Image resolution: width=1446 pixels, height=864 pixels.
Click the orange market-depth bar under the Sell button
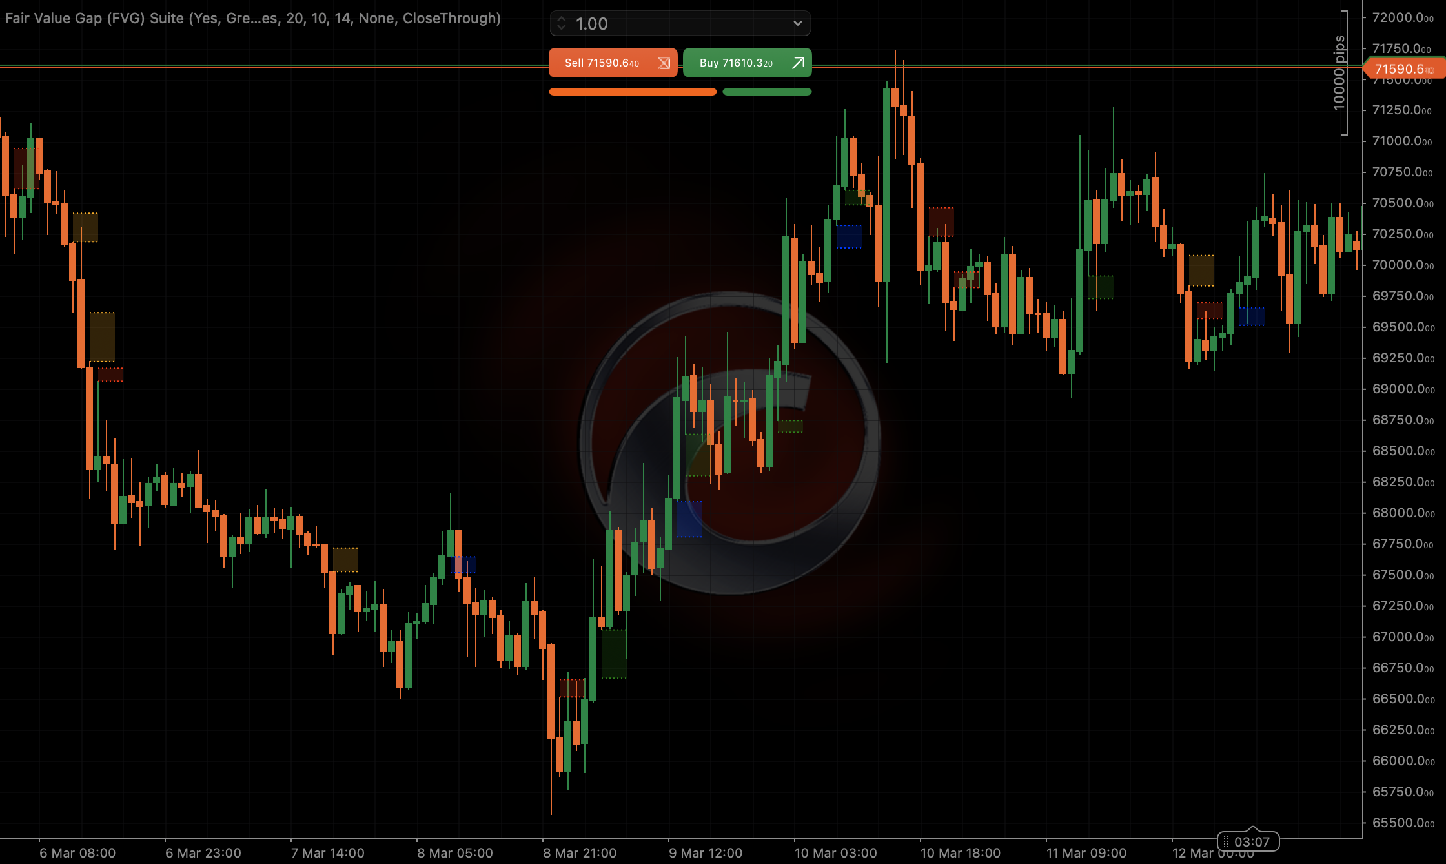(x=632, y=92)
